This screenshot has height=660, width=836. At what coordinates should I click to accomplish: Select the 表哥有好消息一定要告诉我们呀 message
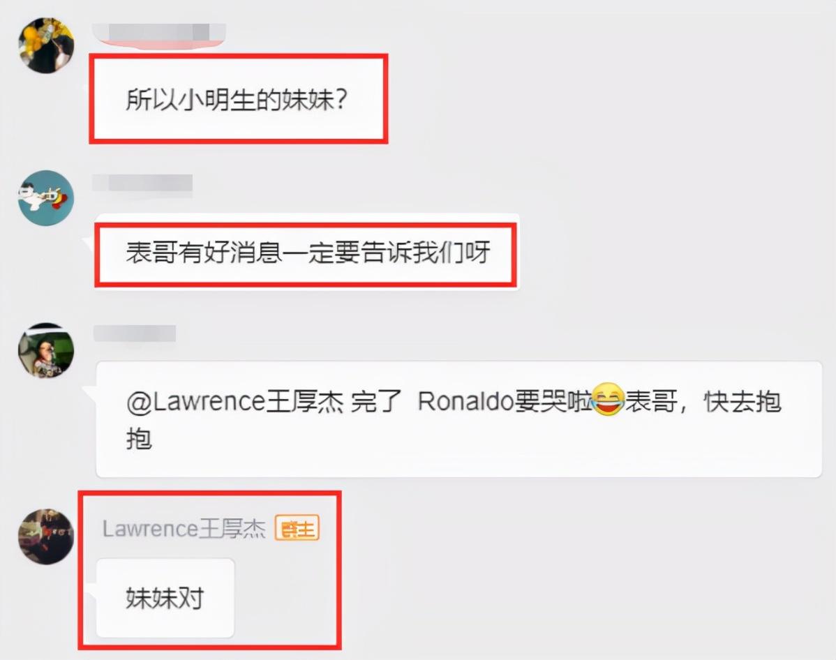coord(306,253)
